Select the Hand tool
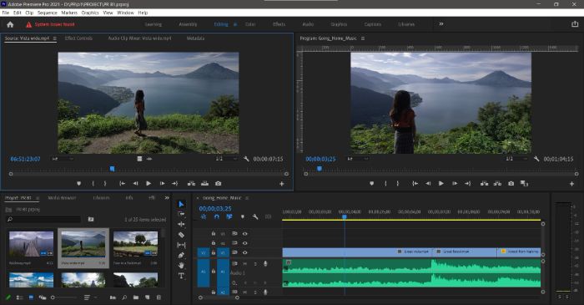 tap(181, 265)
